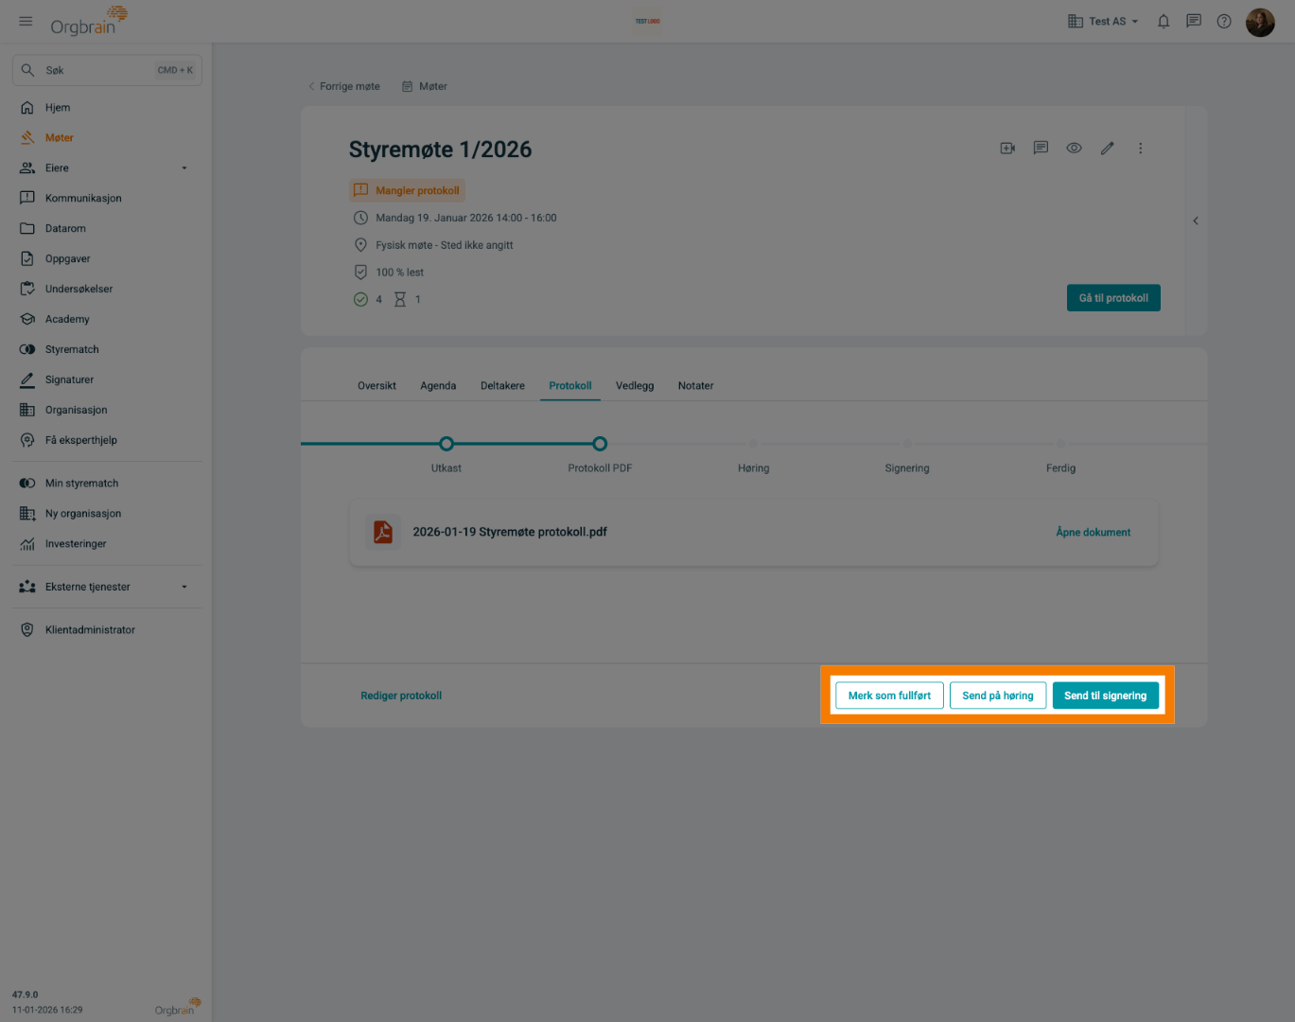Collapse the right side panel chevron
1295x1022 pixels.
(x=1196, y=220)
